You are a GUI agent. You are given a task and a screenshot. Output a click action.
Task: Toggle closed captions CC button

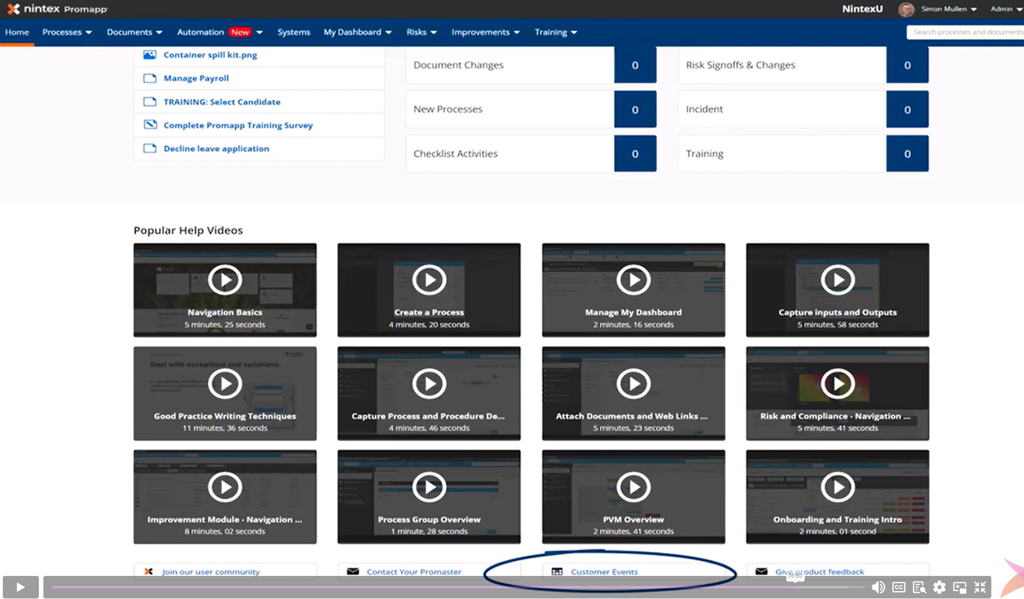point(899,587)
